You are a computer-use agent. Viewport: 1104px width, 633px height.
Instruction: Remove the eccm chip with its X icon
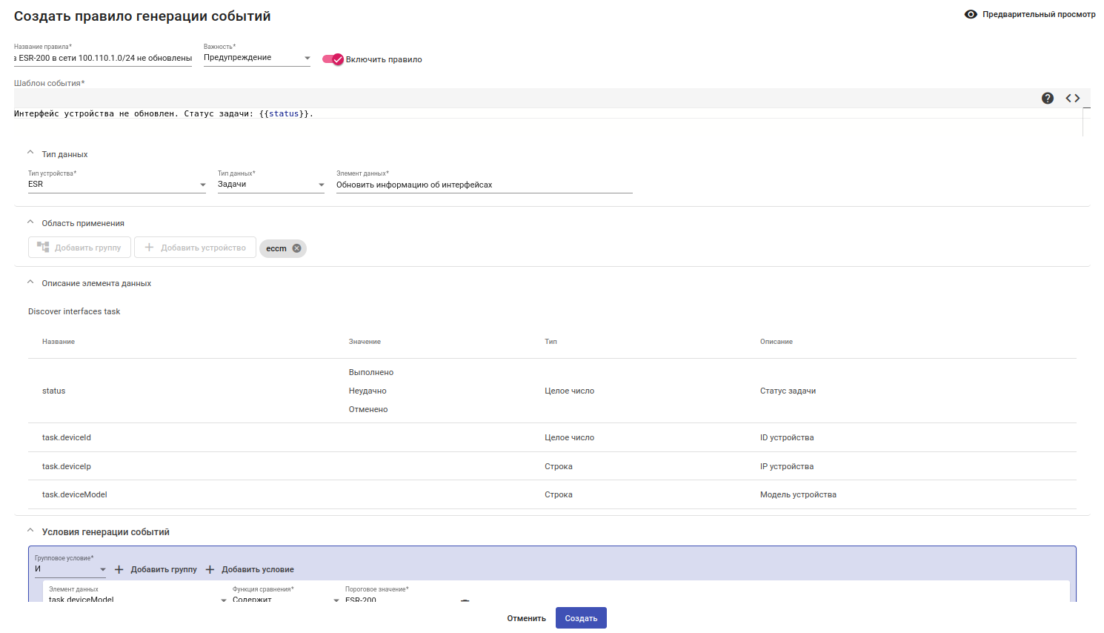click(297, 248)
